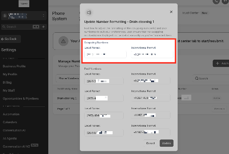Click the number formatting dialog header icon
229x154 pixels.
(89, 13)
